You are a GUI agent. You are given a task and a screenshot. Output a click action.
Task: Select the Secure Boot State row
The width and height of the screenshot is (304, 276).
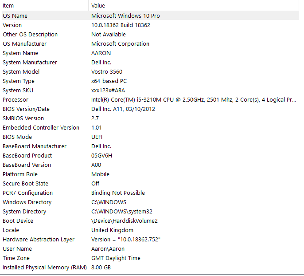[x=25, y=183]
